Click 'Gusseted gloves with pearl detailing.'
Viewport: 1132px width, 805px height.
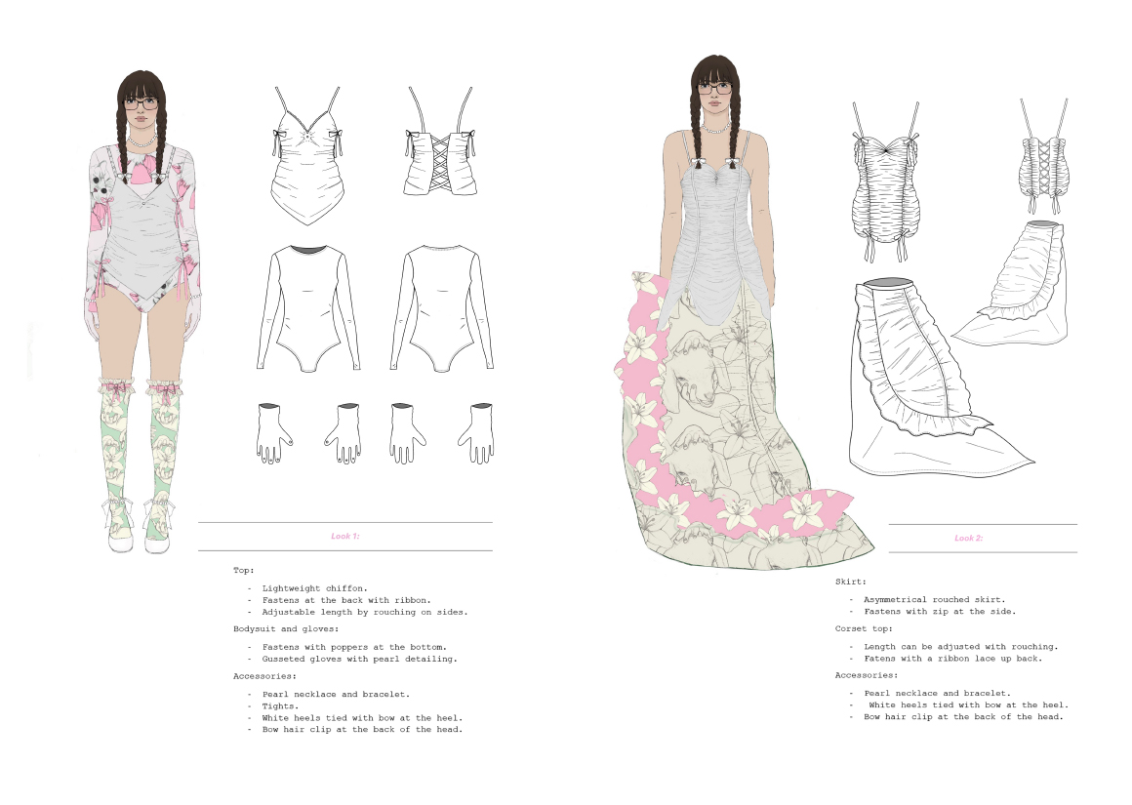pos(359,660)
